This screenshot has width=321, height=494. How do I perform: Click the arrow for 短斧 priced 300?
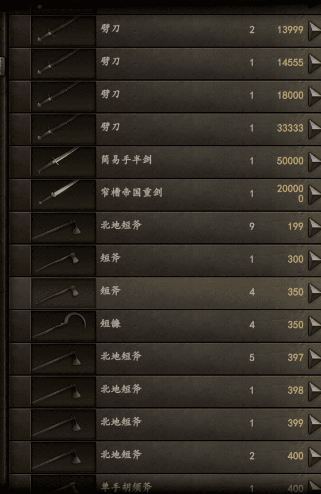[x=314, y=260]
